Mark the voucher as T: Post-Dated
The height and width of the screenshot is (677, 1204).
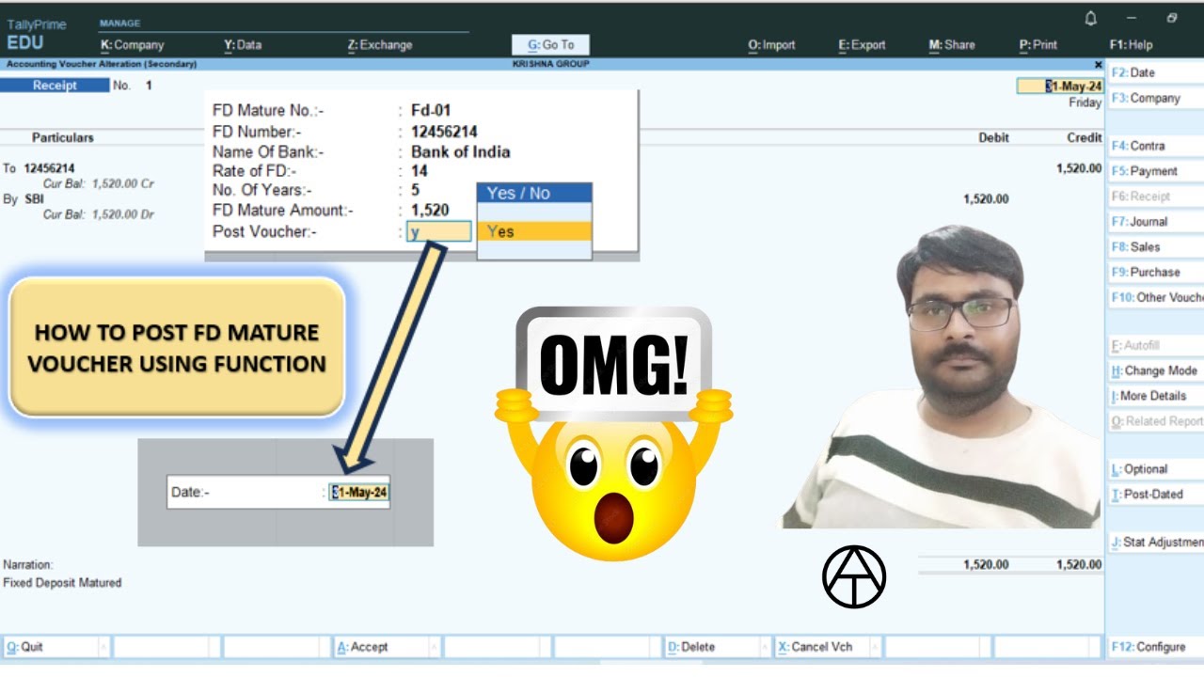pyautogui.click(x=1156, y=495)
